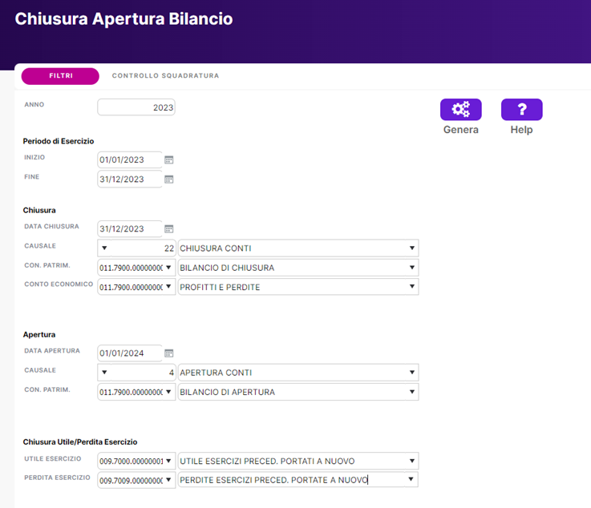This screenshot has height=508, width=591.
Task: Expand the Bilancio di Apertura dropdown
Action: coord(412,392)
